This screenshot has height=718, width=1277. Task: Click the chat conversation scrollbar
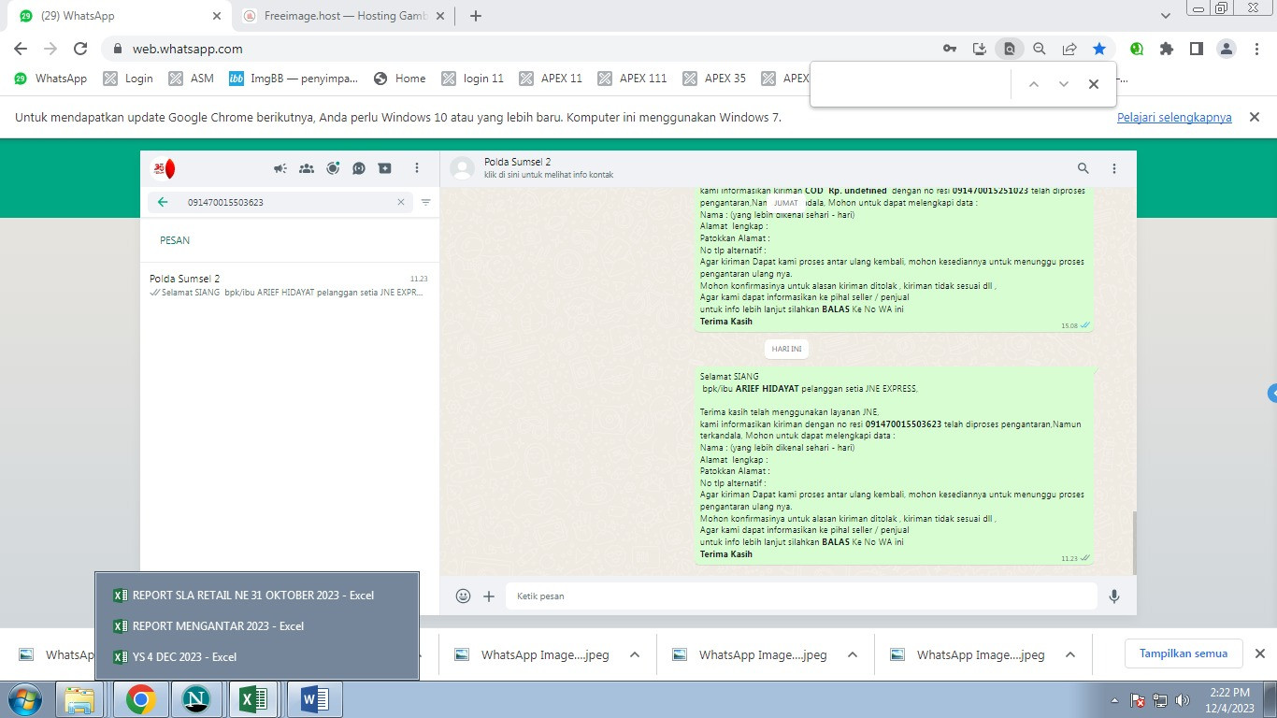[x=1134, y=542]
